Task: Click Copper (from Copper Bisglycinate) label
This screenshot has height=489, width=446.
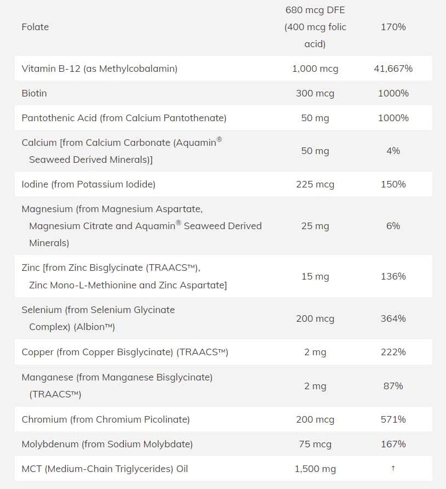Action: point(125,352)
